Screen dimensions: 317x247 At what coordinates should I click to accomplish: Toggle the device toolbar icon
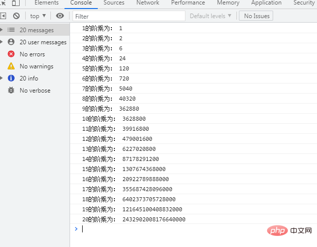[x=16, y=3]
